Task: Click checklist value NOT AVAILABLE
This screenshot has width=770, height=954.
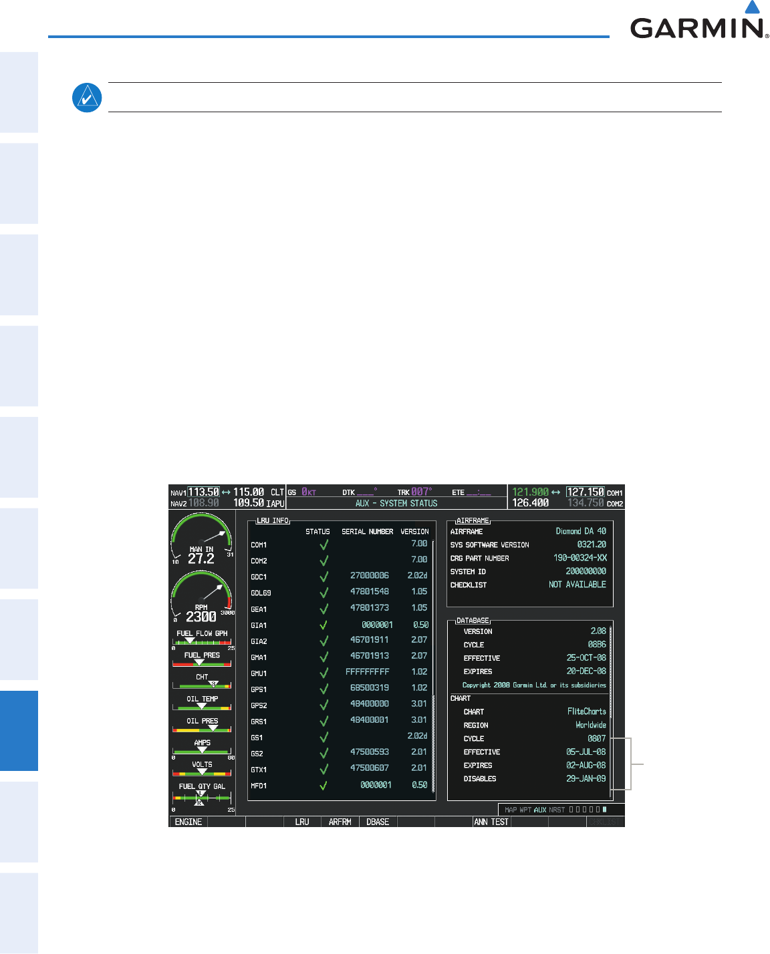Action: pyautogui.click(x=577, y=585)
